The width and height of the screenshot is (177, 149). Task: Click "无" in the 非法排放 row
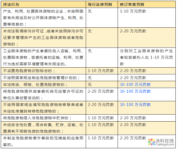point(90,85)
